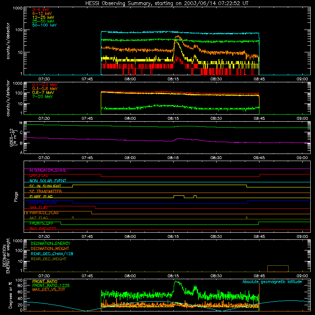Image resolution: width=315 pixels, height=315 pixels.
Task: Select the 50-100 keV legend label
Action: pos(44,25)
